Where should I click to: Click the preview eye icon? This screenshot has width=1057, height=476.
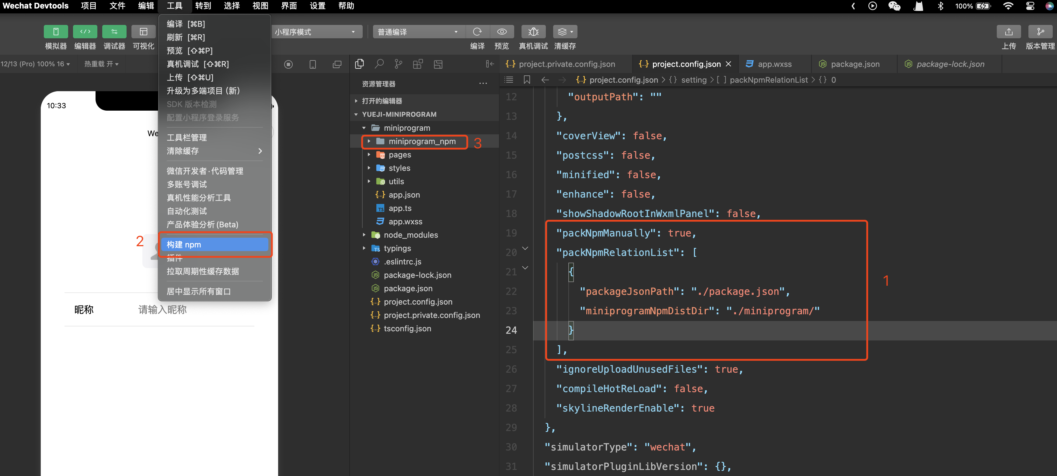click(x=501, y=32)
